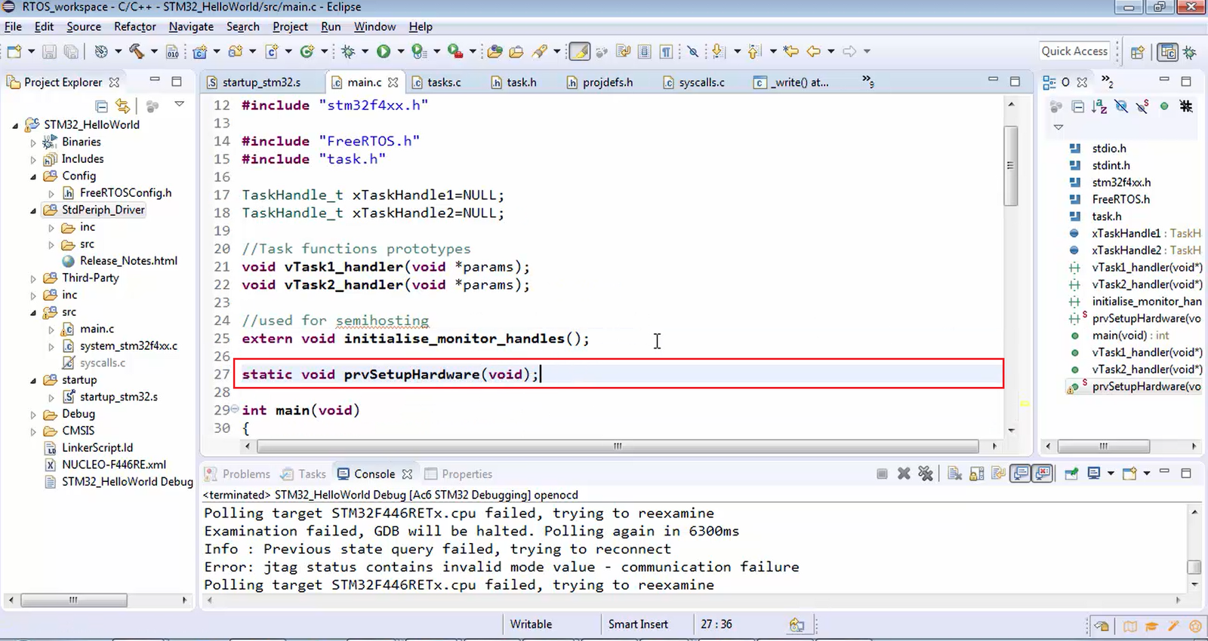
Task: Toggle Hide Static Members in Outline
Action: pos(1143,106)
